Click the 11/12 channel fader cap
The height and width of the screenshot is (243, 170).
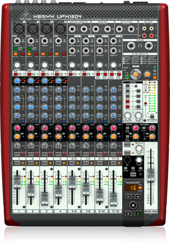[x=113, y=200]
